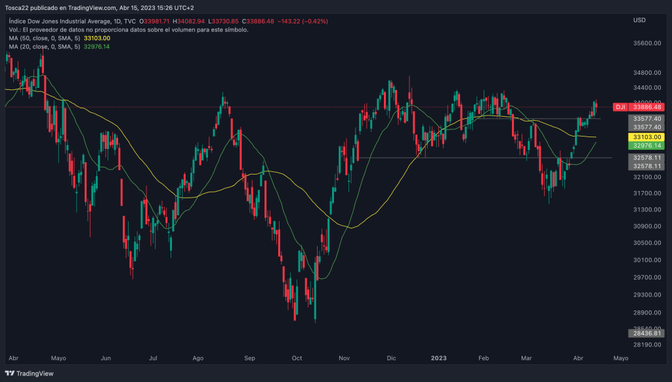Click the green 32976.14 MA price label
The height and width of the screenshot is (382, 672).
click(646, 146)
